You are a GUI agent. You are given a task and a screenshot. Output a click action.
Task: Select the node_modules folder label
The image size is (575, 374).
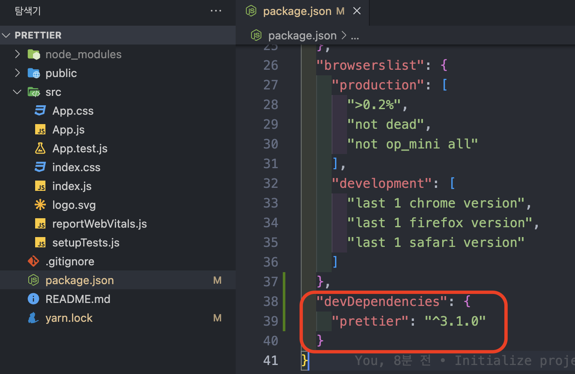pos(84,54)
